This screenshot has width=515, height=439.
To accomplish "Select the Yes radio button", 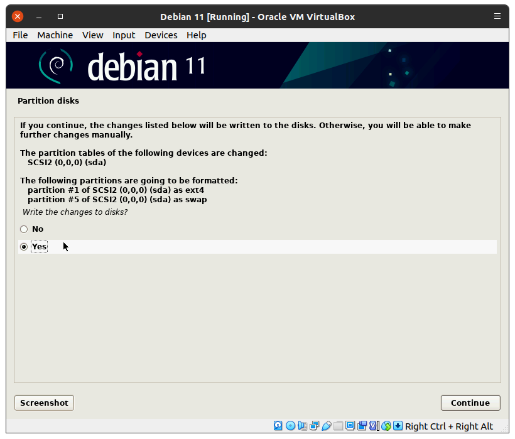I will 24,247.
